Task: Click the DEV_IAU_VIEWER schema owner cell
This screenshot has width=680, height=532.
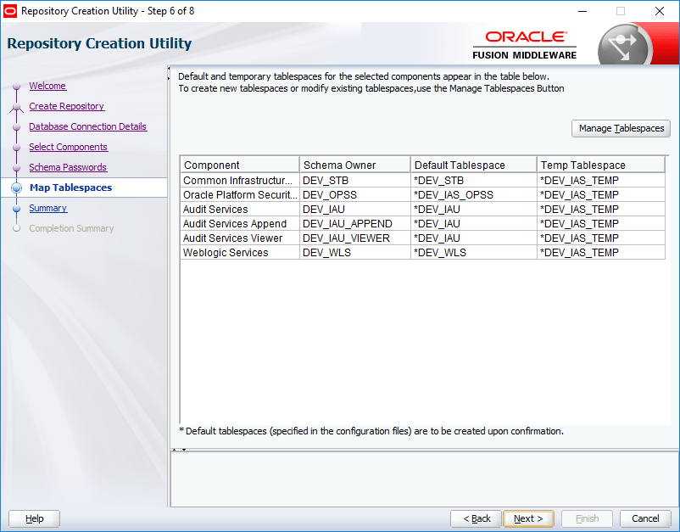Action: [x=354, y=238]
